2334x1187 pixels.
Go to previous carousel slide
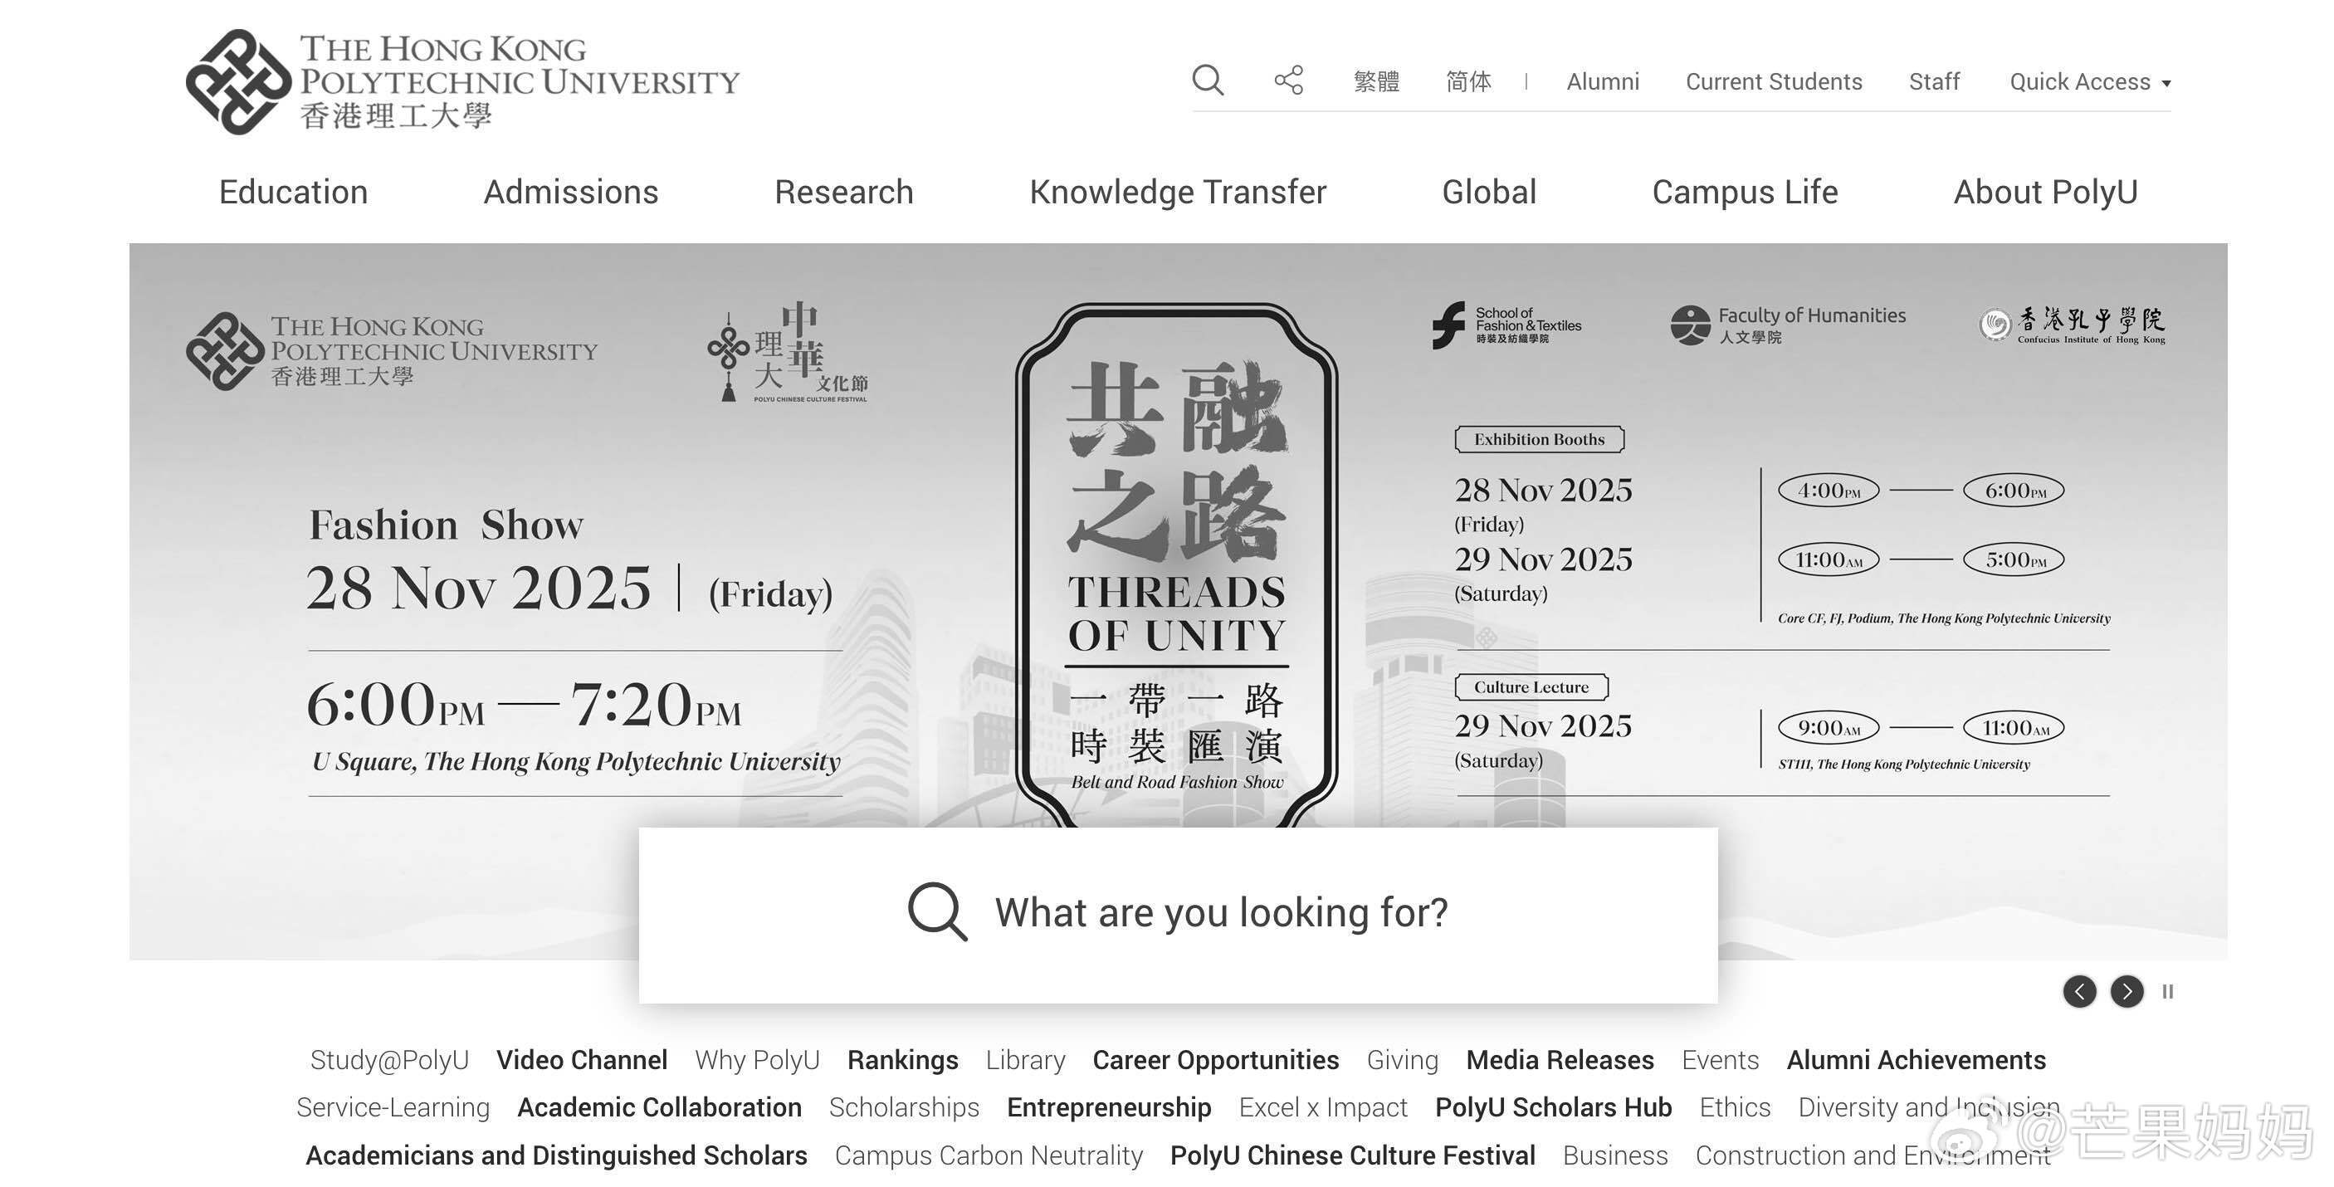tap(2079, 991)
